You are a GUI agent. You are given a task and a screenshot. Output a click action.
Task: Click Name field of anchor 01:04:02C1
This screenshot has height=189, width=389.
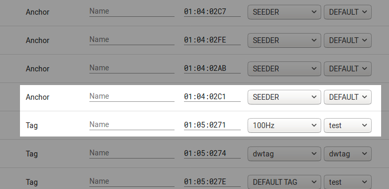132,97
